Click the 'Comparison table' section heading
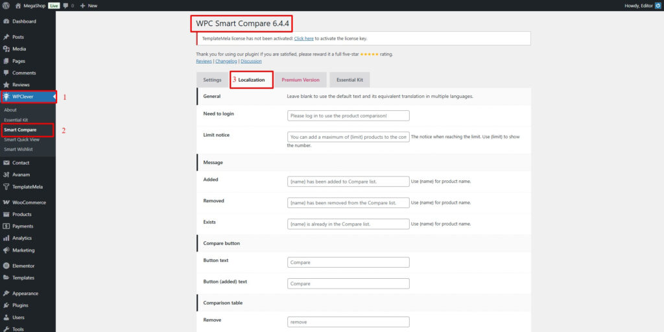This screenshot has width=664, height=332. click(223, 303)
